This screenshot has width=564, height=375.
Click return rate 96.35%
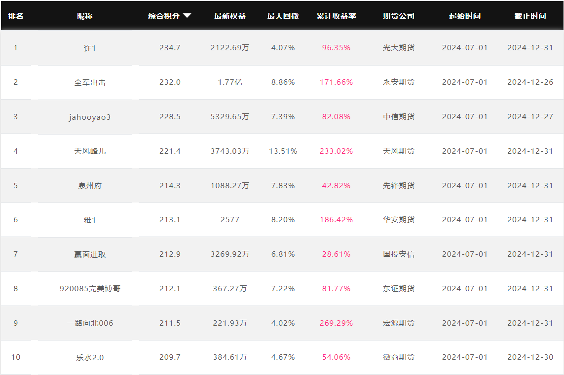tap(337, 48)
